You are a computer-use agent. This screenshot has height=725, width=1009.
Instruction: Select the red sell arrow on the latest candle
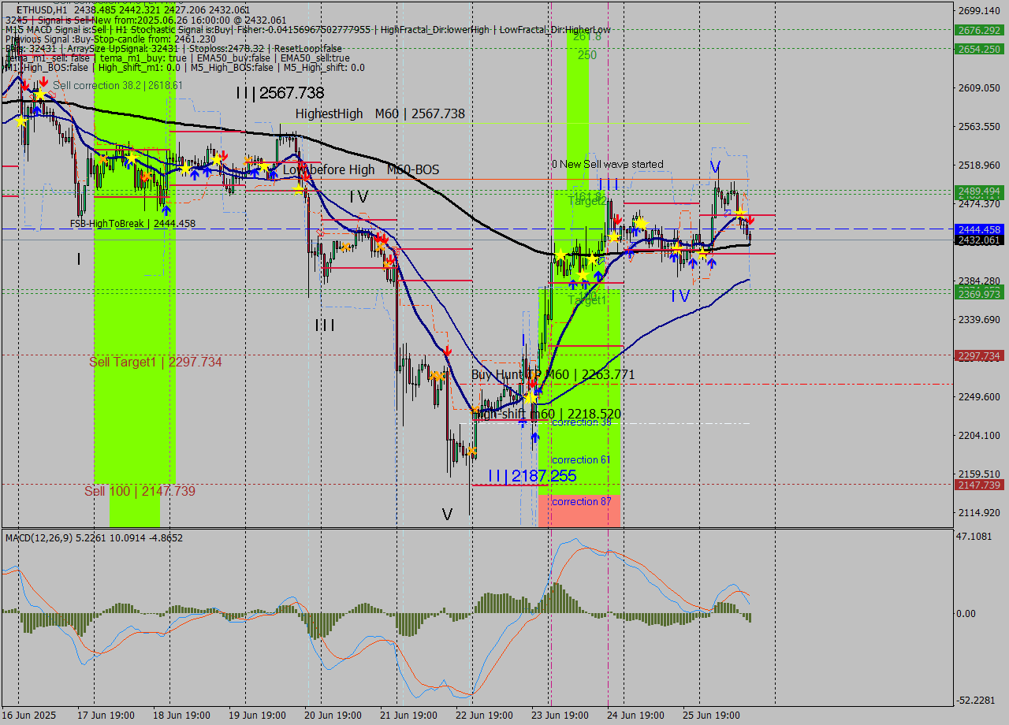tap(750, 219)
